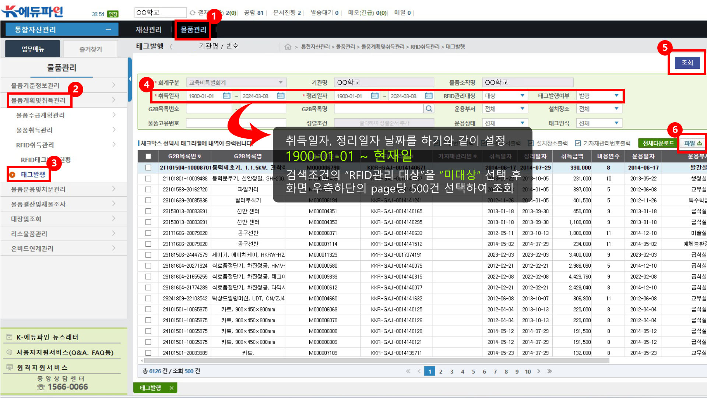Jump to the last page of results
The image size is (707, 398).
click(549, 371)
